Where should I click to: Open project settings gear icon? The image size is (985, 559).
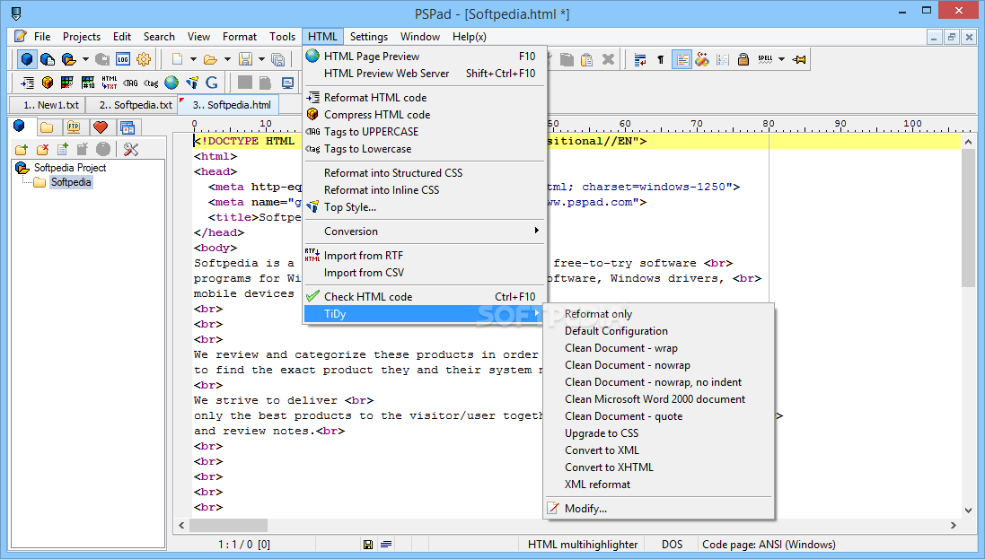[x=144, y=59]
